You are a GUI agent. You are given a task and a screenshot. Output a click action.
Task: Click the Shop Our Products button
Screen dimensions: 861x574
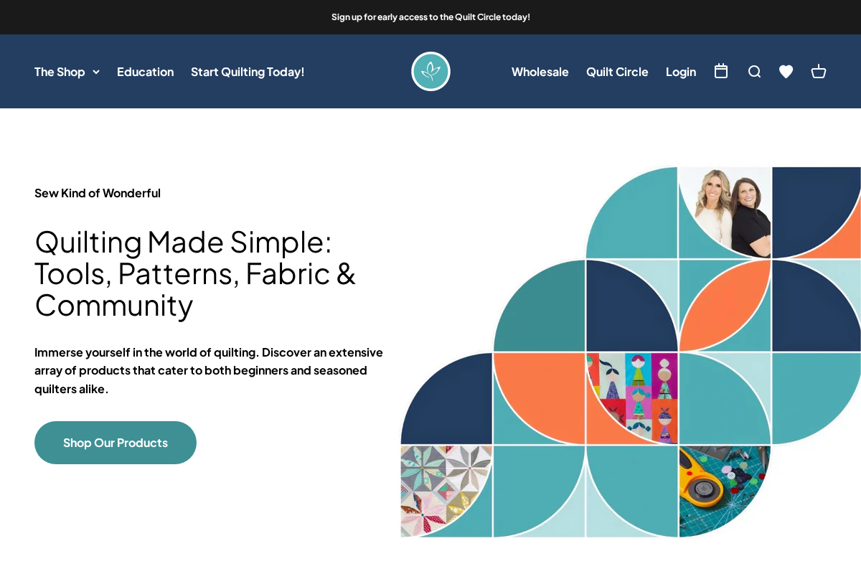115,443
